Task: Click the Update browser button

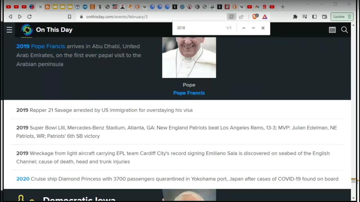Action: [x=342, y=17]
